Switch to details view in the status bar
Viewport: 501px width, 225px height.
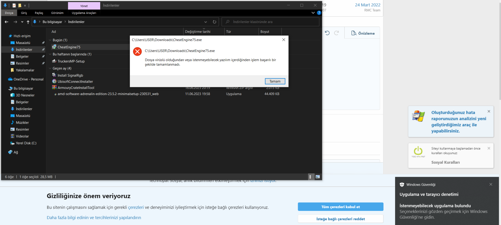311,177
